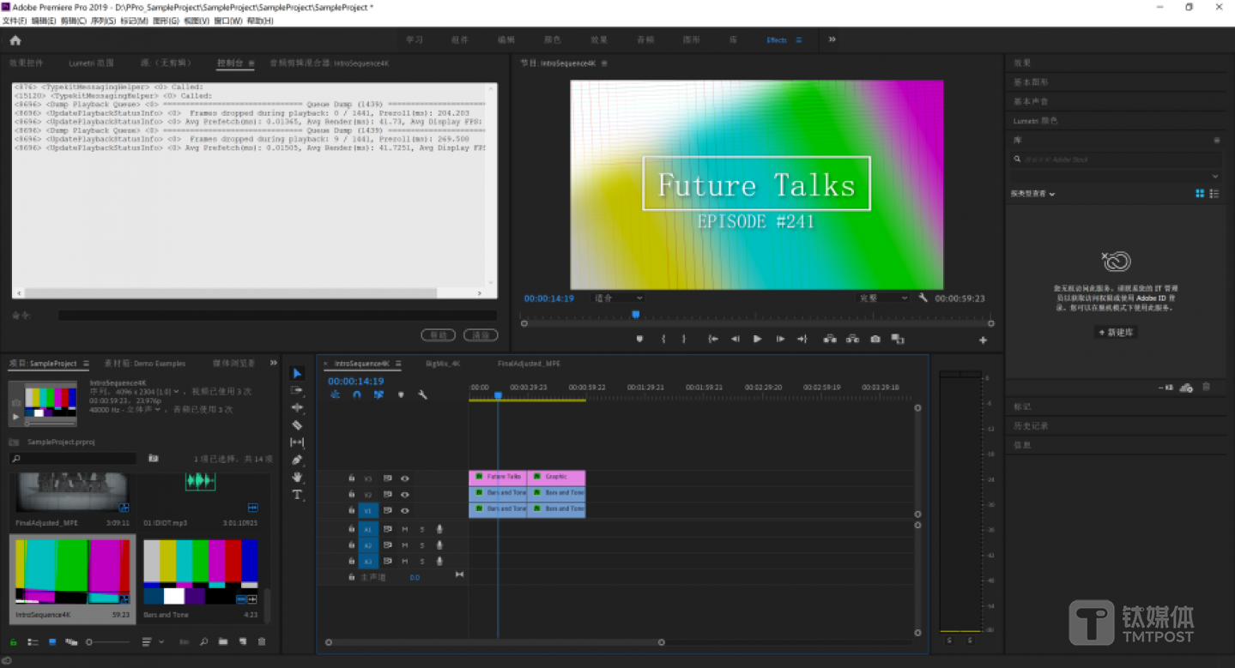Image resolution: width=1235 pixels, height=668 pixels.
Task: Open the playback resolution dropdown
Action: (883, 298)
